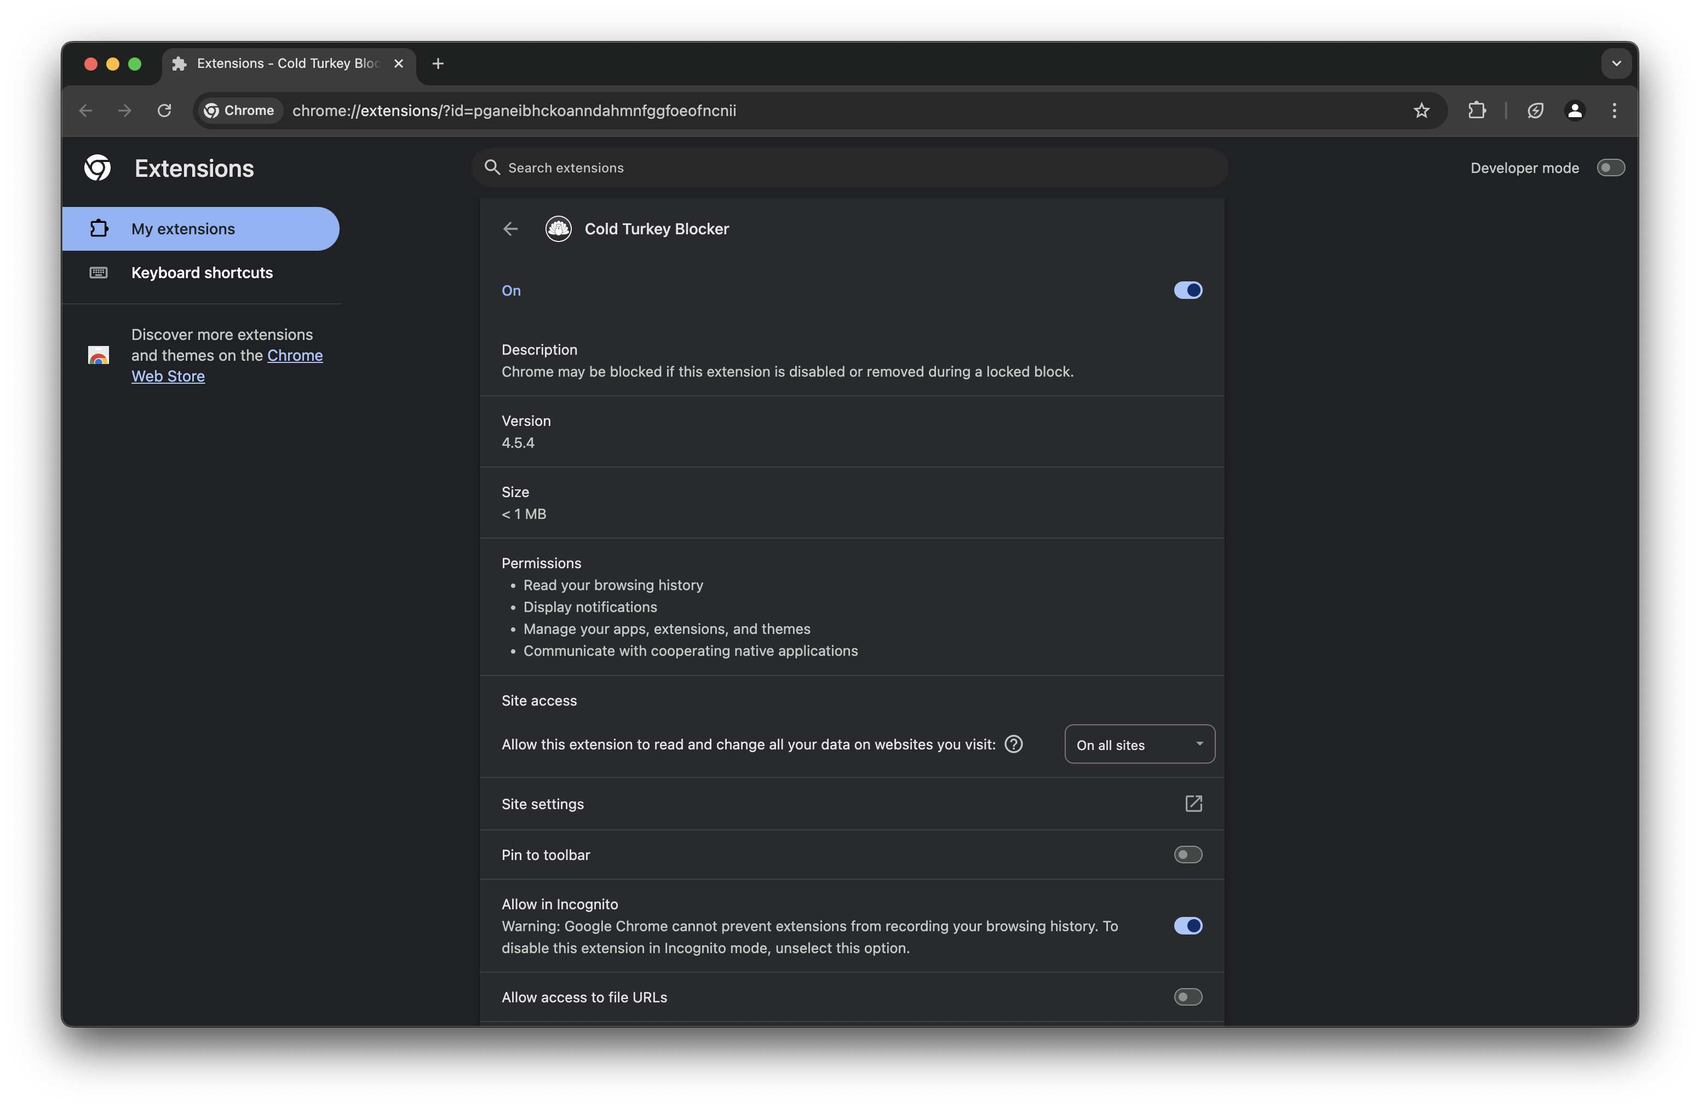Turn off Allow in Incognito toggle

(1188, 926)
